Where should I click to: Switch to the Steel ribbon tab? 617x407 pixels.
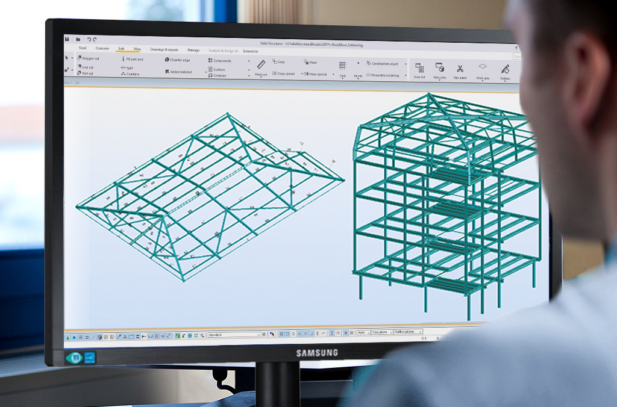83,48
